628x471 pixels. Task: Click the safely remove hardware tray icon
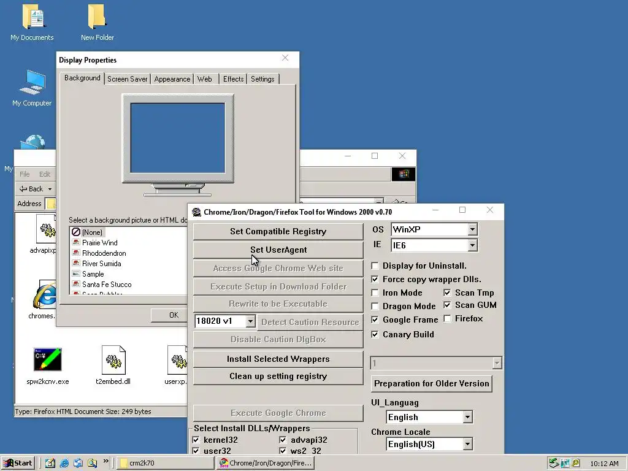[x=554, y=463]
